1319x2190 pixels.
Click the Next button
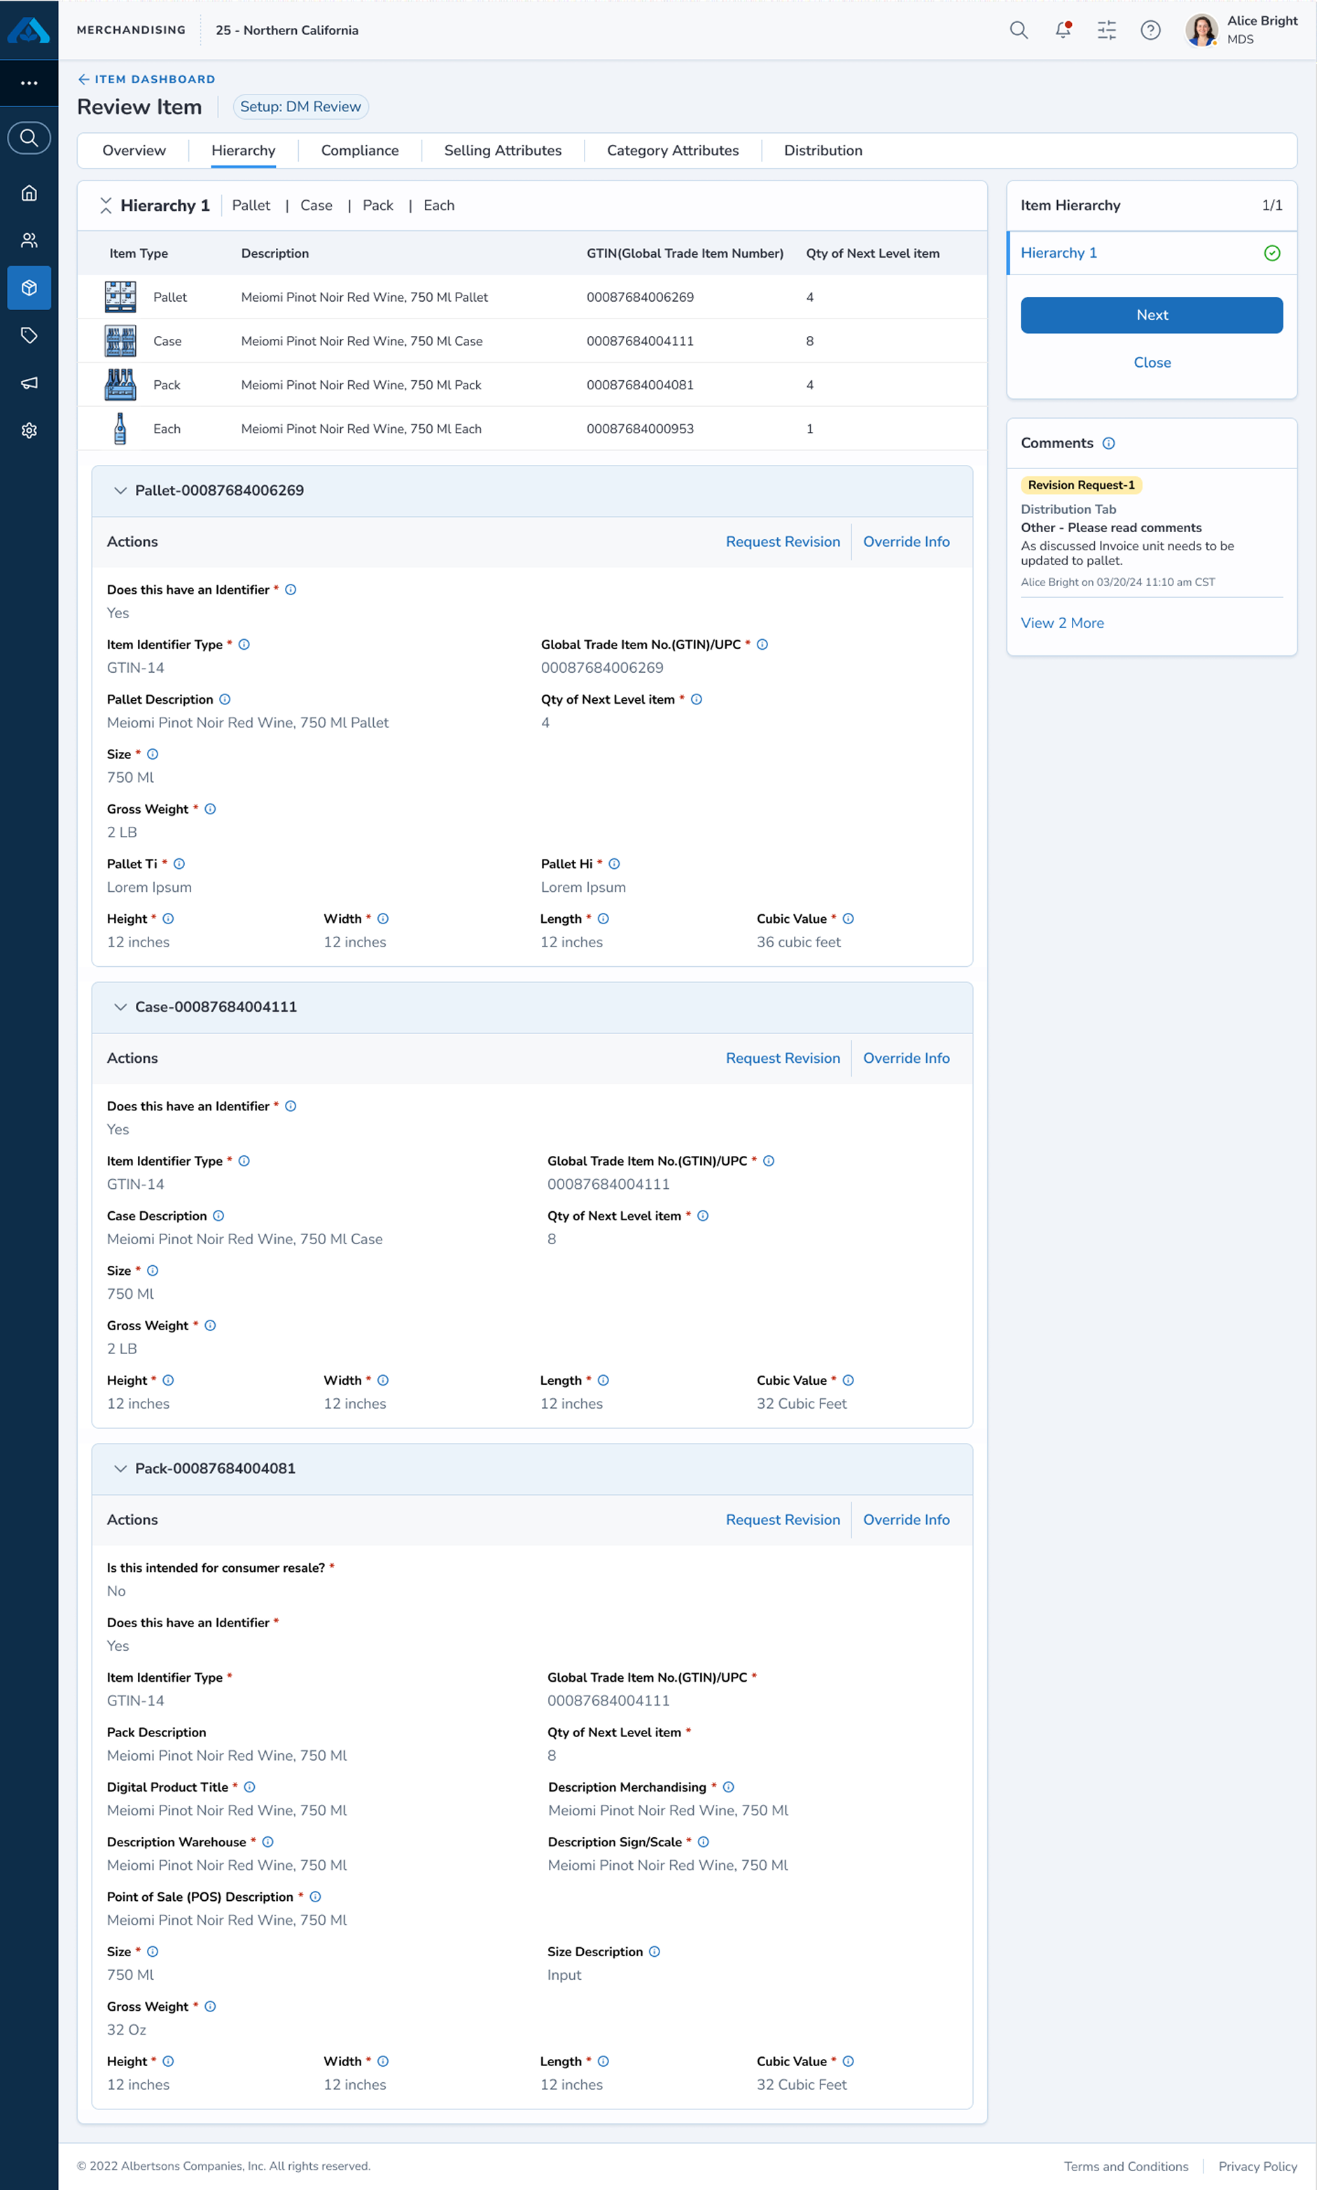click(1152, 314)
